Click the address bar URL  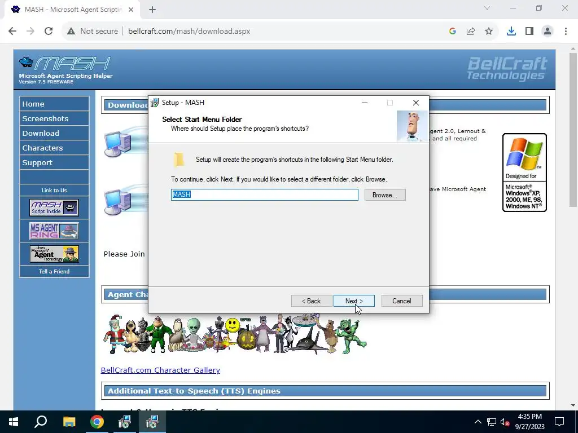pyautogui.click(x=189, y=32)
